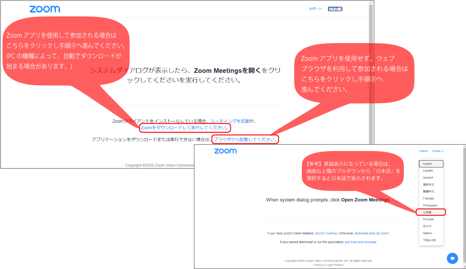Select Portuguese in the language list
The image size is (466, 269).
click(431, 205)
